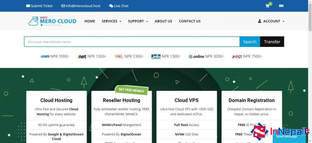The image size is (312, 143).
Task: Click the Domain Registration card title
Action: [x=252, y=100]
